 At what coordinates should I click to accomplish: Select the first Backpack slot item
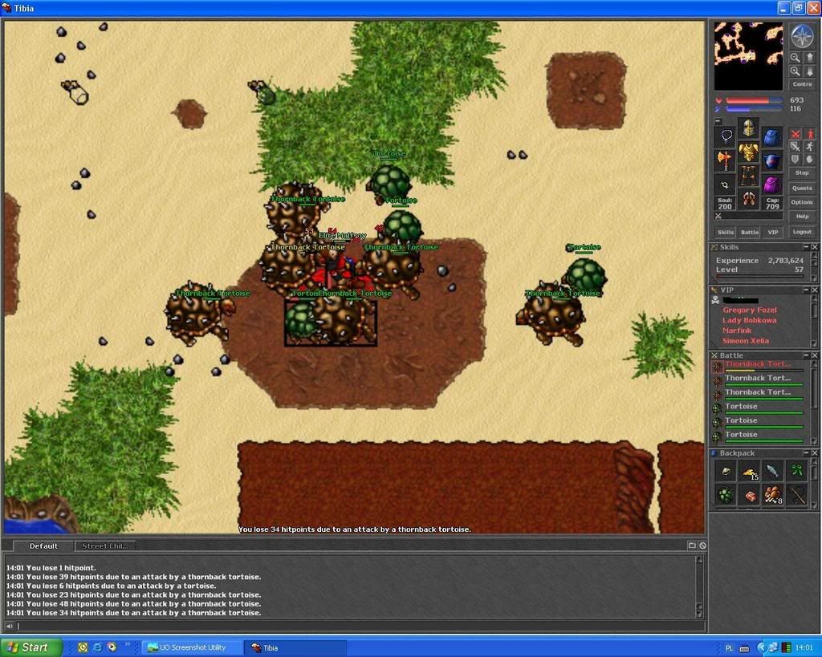(x=726, y=470)
